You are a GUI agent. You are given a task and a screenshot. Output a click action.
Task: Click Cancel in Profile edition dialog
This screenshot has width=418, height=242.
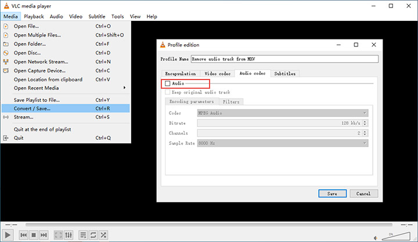tap(363, 193)
